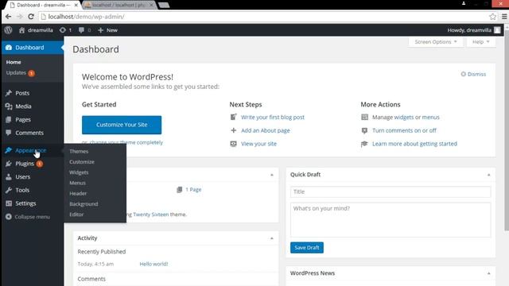Open the Learn more about getting started link
This screenshot has height=286, width=509.
(414, 144)
